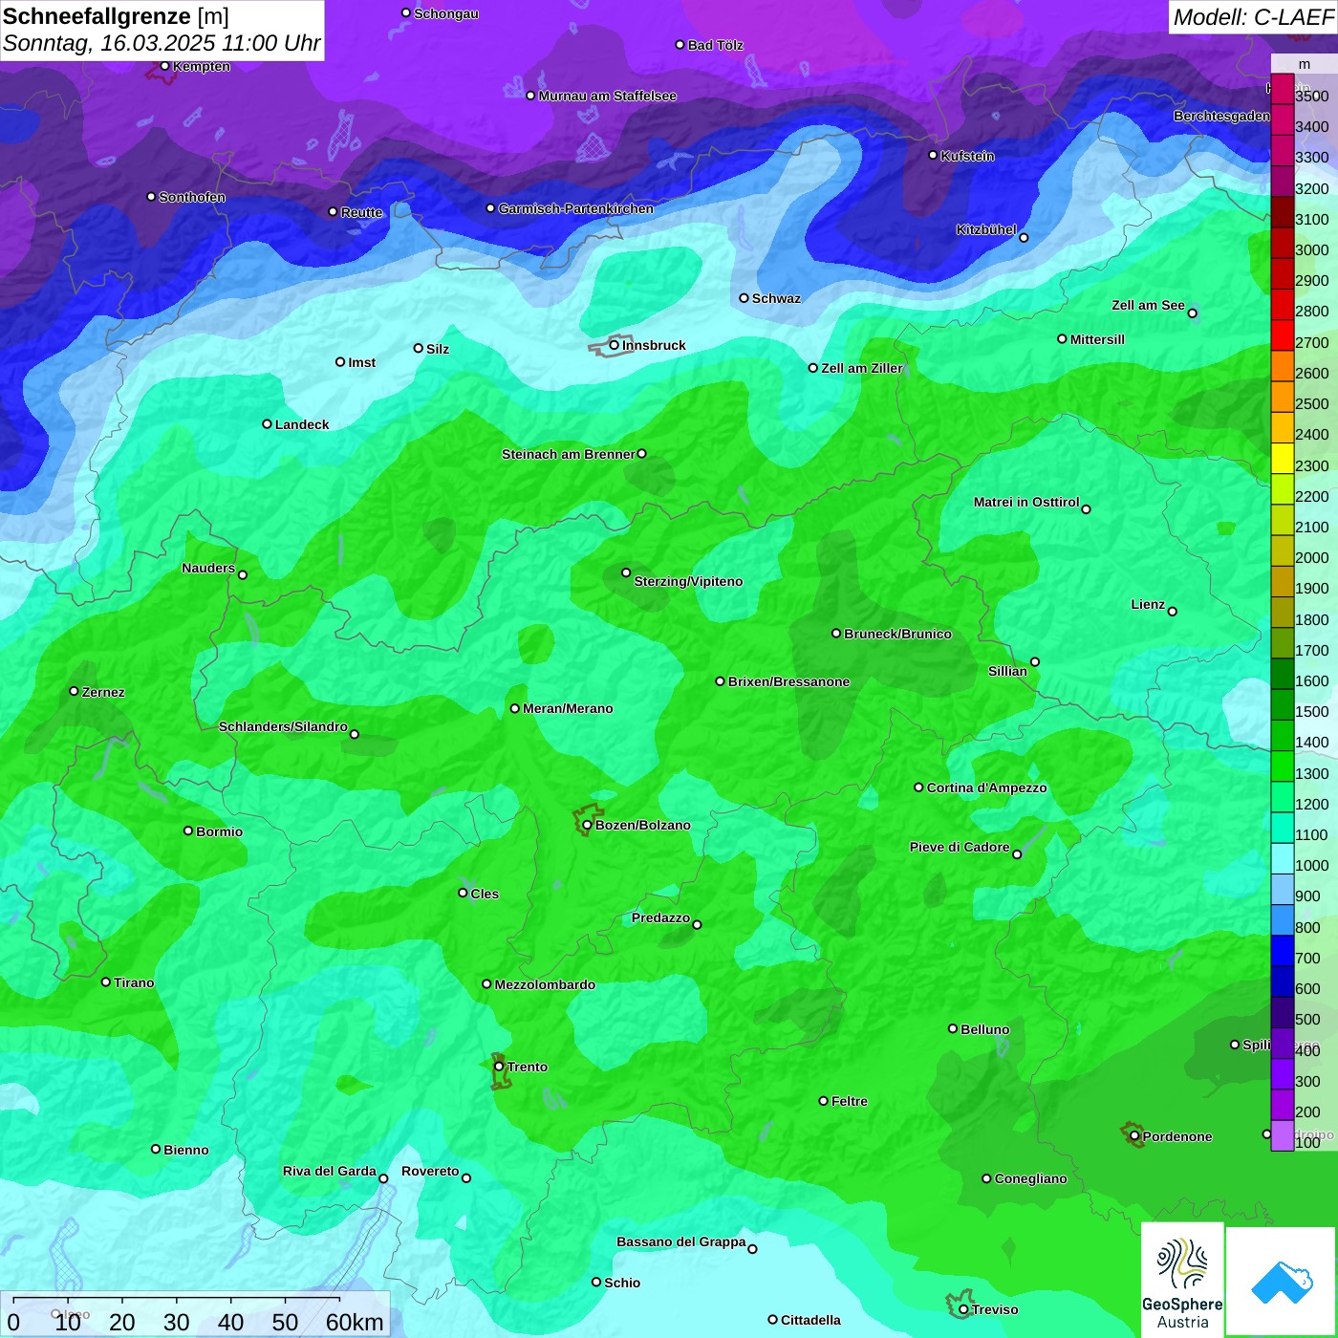Pick the red swatch between 2700 and 2800
The image size is (1338, 1338).
[1283, 334]
